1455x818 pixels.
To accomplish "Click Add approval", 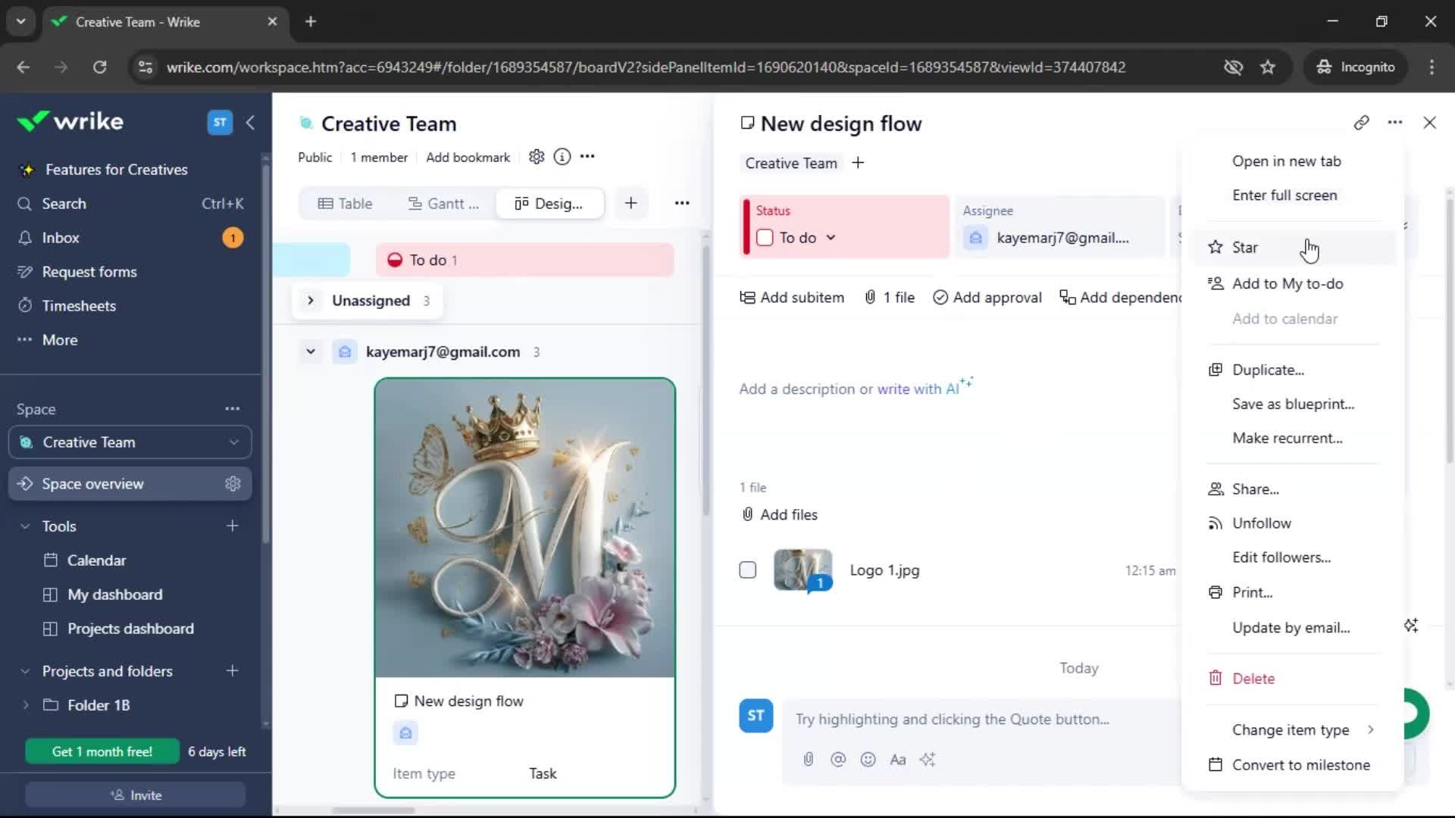I will [987, 298].
